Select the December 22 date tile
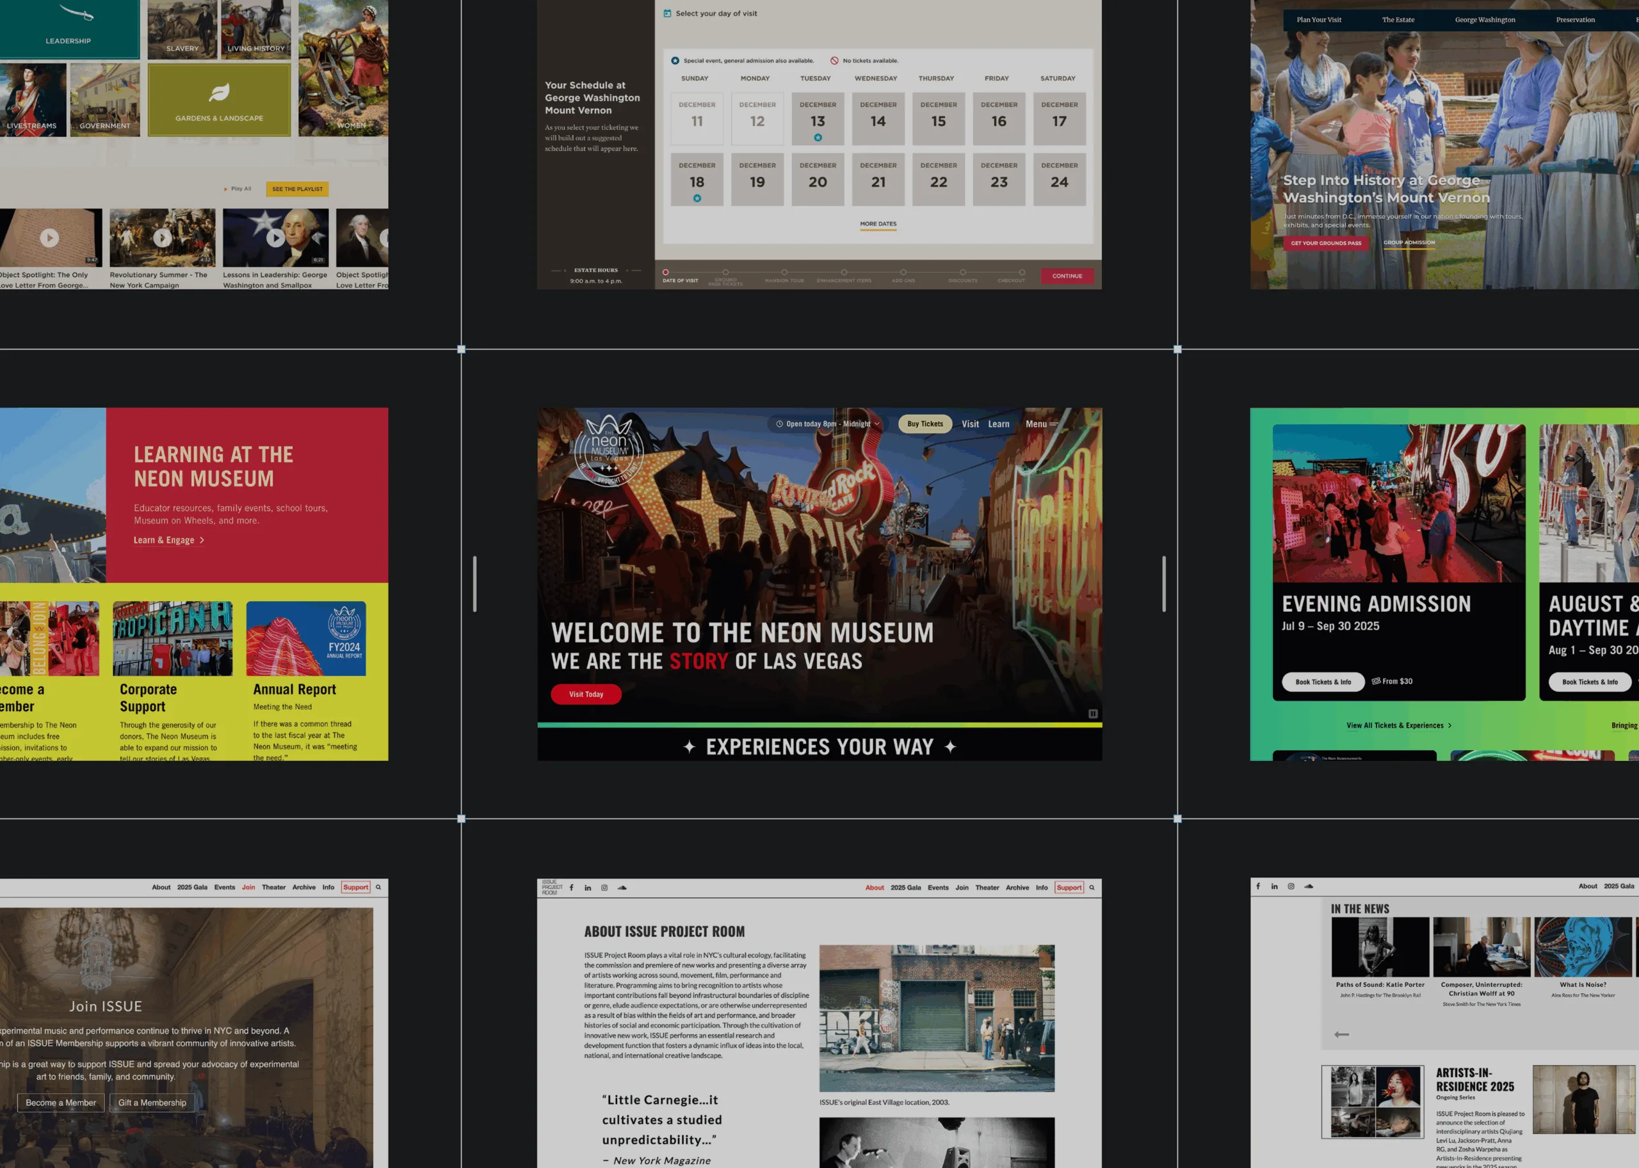The height and width of the screenshot is (1168, 1639). click(939, 180)
